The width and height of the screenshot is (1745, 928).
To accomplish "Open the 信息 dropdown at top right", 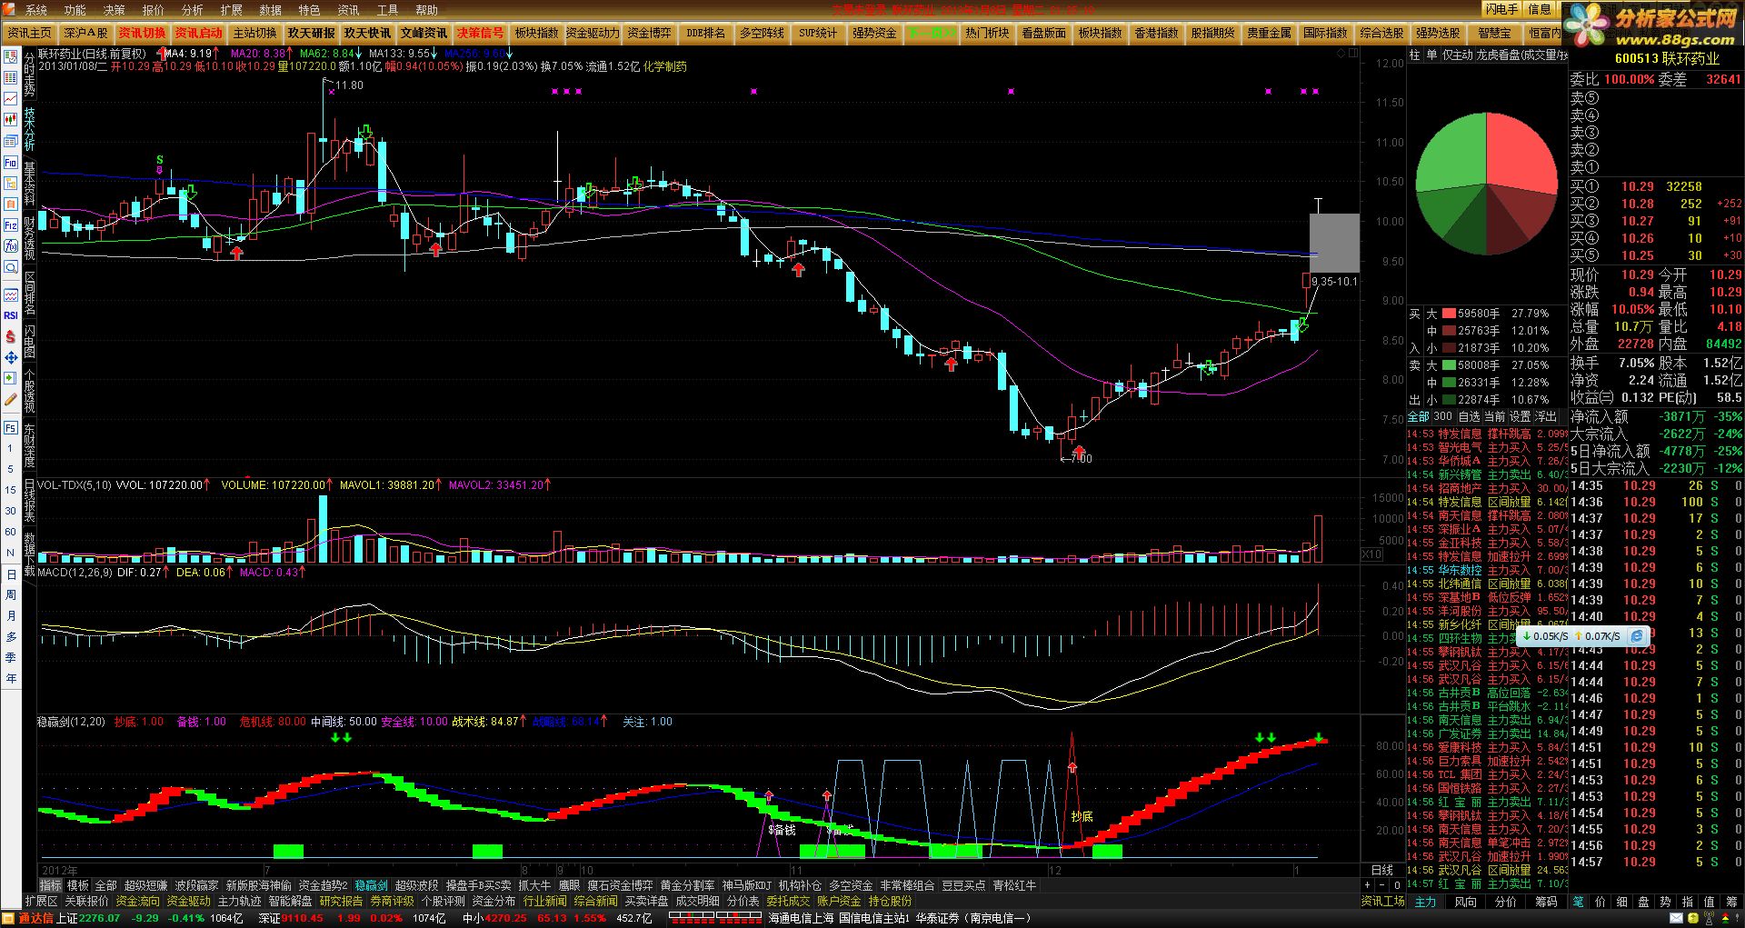I will [1540, 9].
